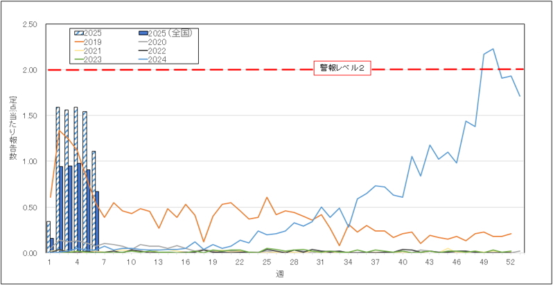The width and height of the screenshot is (553, 285).
Task: Click the 警報レベル2 alert label box
Action: 342,69
